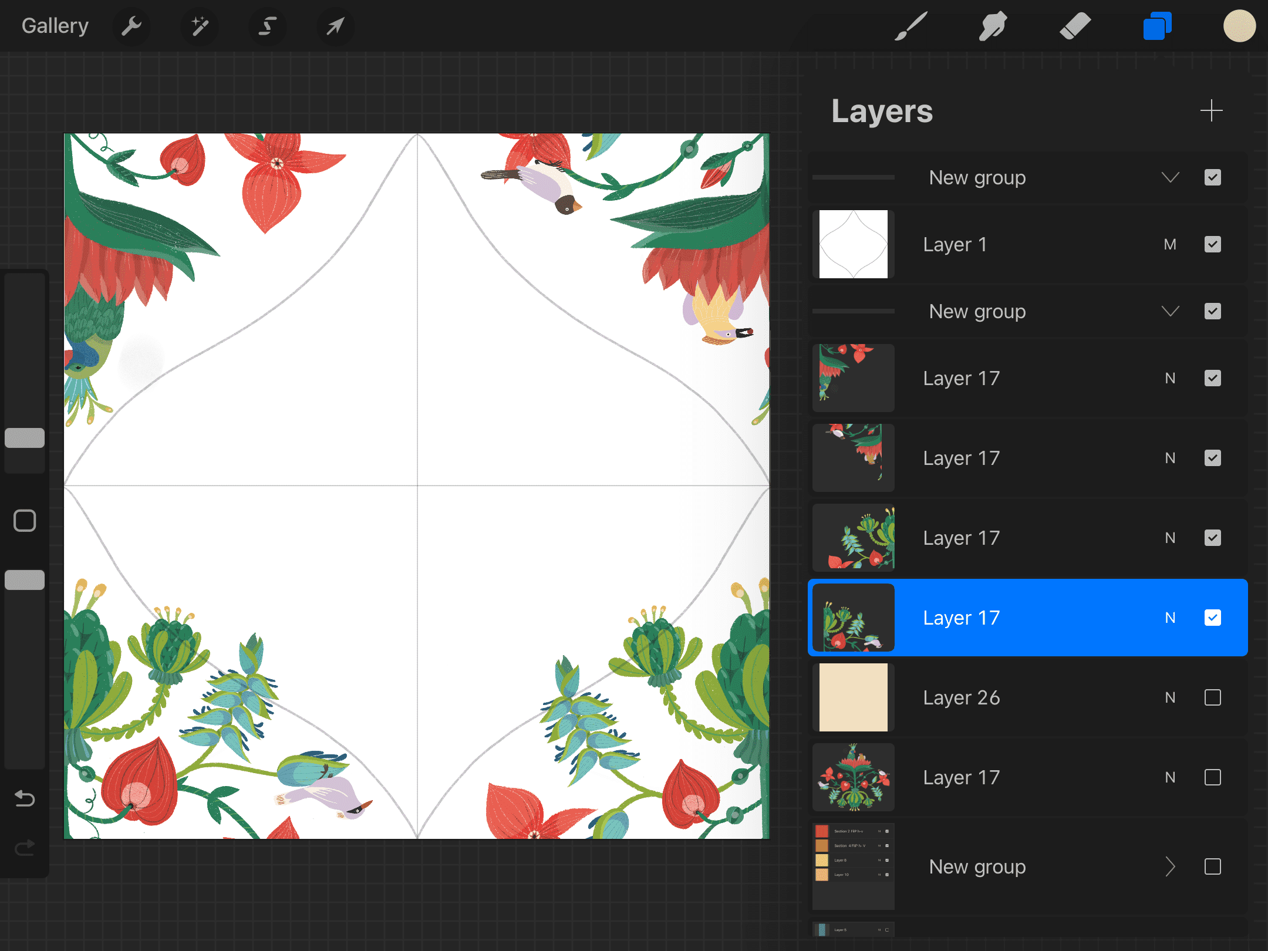
Task: Open the Adjustments magic wand menu
Action: 200,26
